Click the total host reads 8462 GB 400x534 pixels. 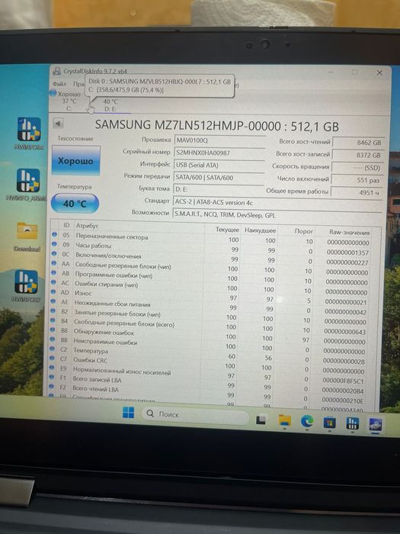tap(358, 143)
